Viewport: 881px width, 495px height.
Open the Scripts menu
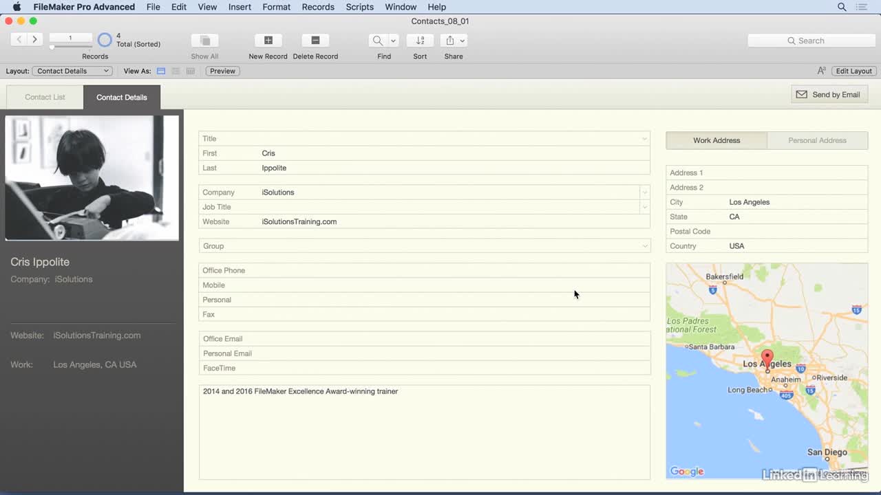pyautogui.click(x=360, y=7)
